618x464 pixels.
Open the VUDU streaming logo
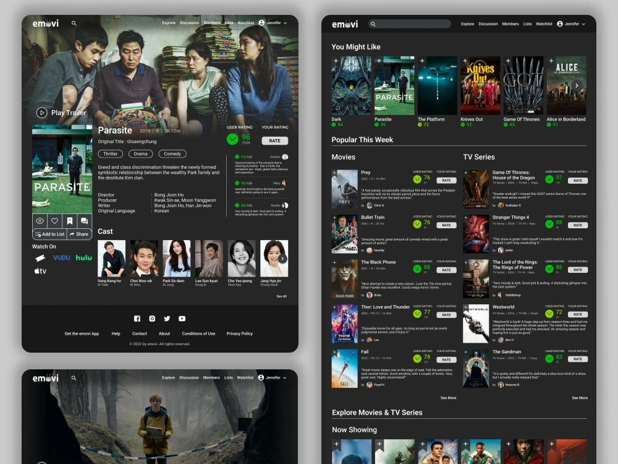[x=61, y=257]
